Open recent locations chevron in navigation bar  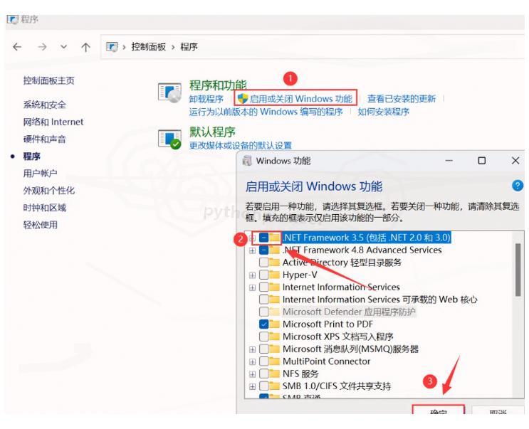64,47
